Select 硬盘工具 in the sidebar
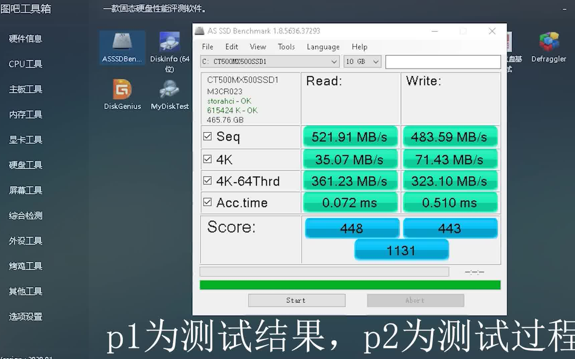575x359 pixels. [x=25, y=165]
